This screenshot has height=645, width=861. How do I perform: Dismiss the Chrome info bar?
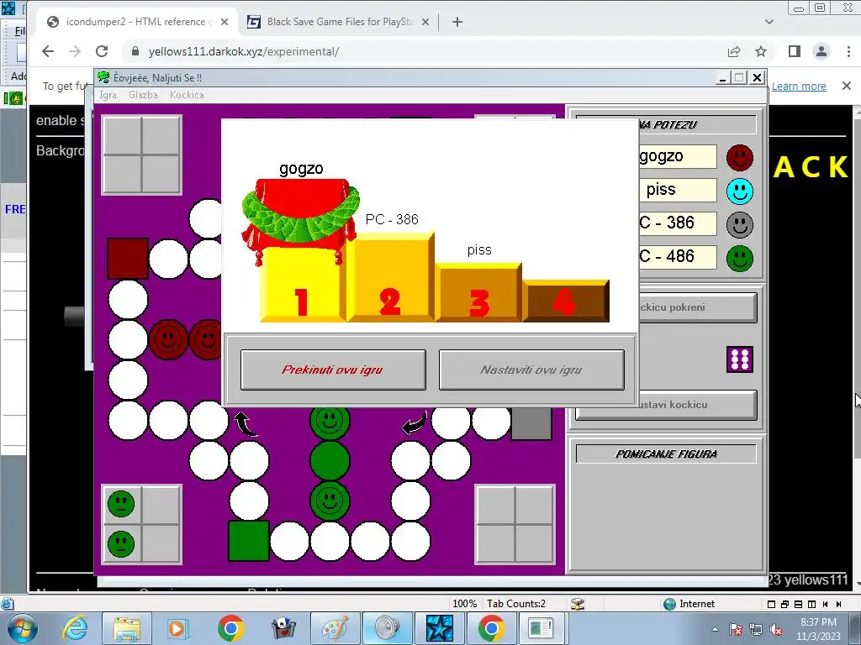(846, 86)
